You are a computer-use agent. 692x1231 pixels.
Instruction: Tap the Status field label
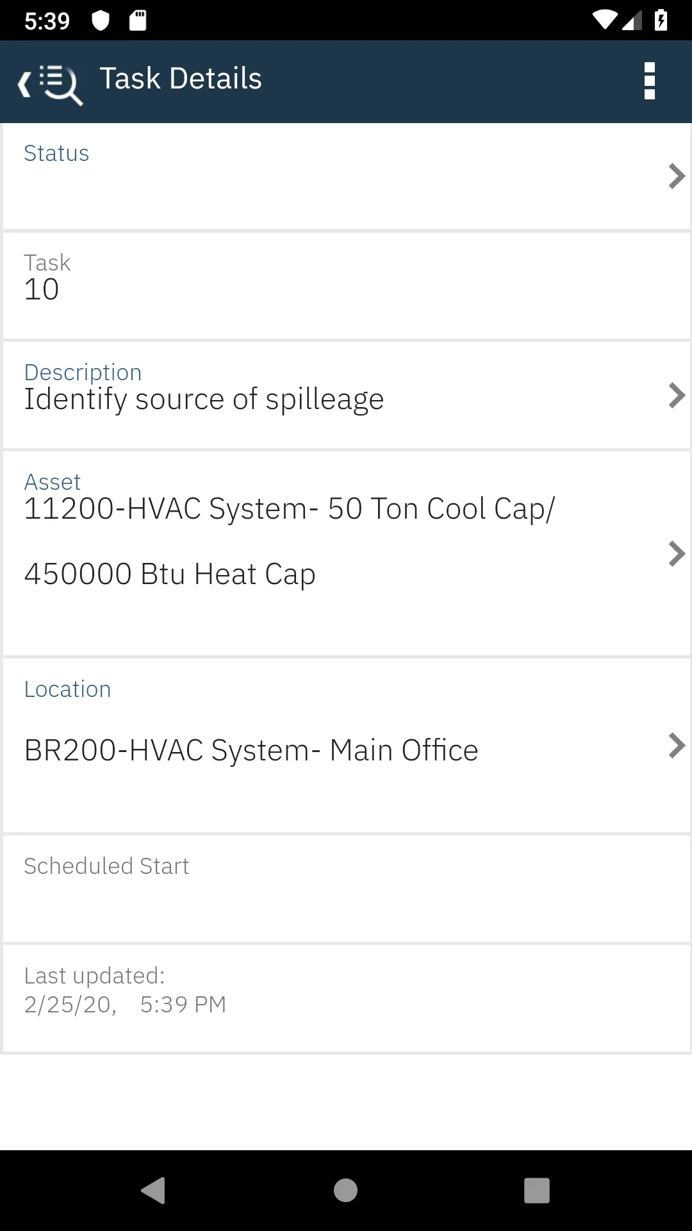(x=56, y=154)
